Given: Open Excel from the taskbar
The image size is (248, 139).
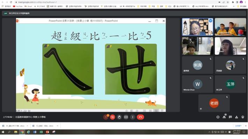Looking at the screenshot, I should [41, 132].
